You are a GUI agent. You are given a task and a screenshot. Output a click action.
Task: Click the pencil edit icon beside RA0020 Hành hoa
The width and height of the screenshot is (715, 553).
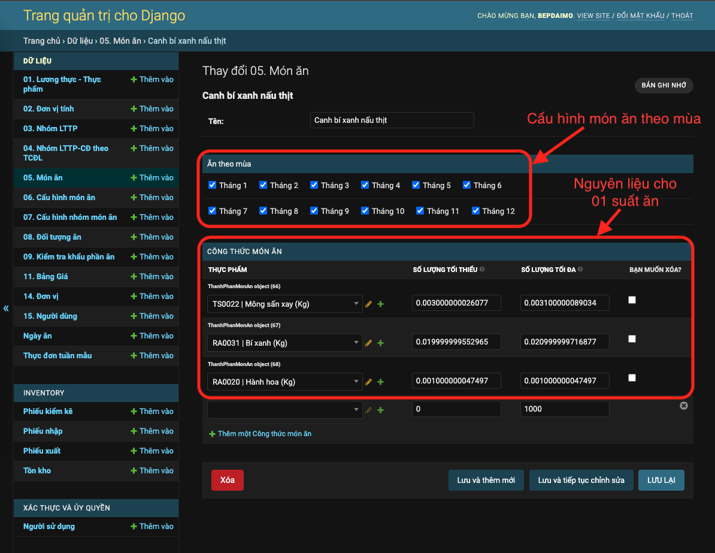(x=368, y=382)
